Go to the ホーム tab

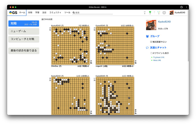22,12
